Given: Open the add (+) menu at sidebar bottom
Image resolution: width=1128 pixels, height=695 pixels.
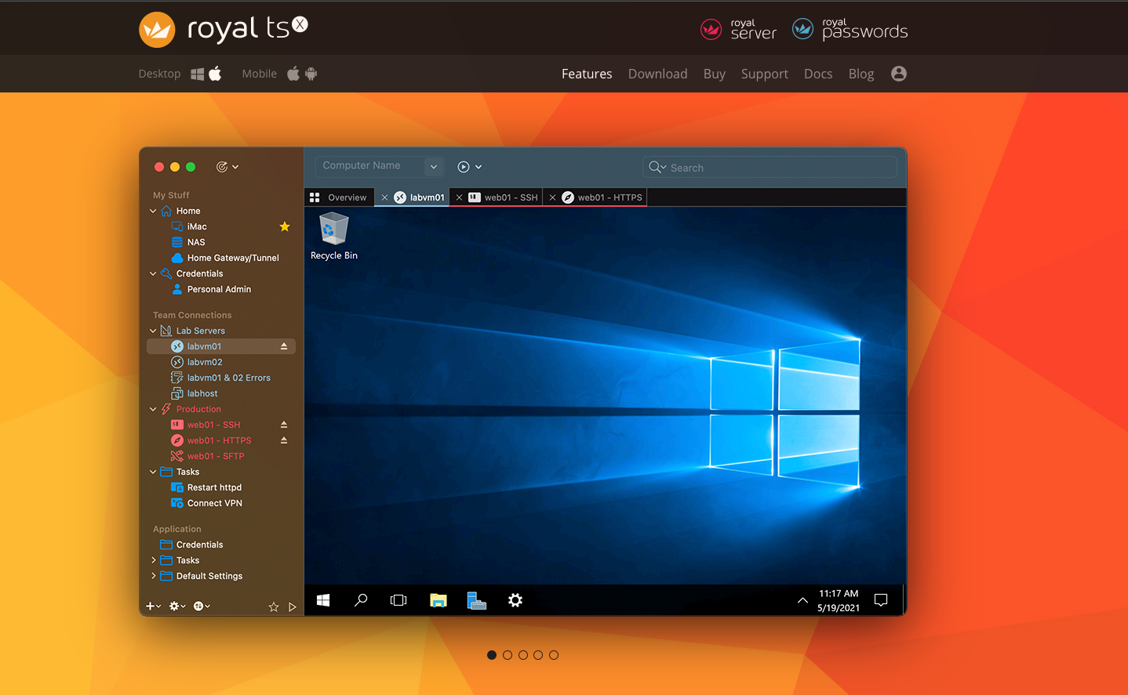Looking at the screenshot, I should (x=153, y=606).
